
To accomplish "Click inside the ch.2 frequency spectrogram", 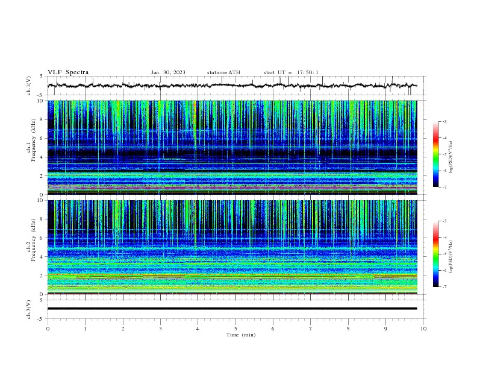I will pos(232,247).
